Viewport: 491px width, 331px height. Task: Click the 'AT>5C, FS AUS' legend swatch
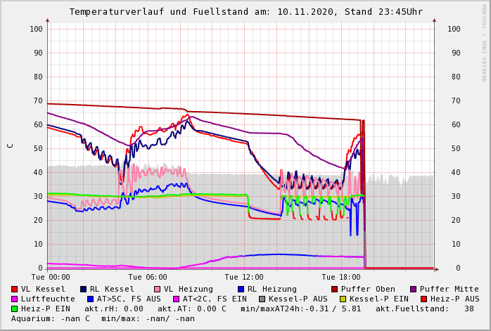click(91, 299)
